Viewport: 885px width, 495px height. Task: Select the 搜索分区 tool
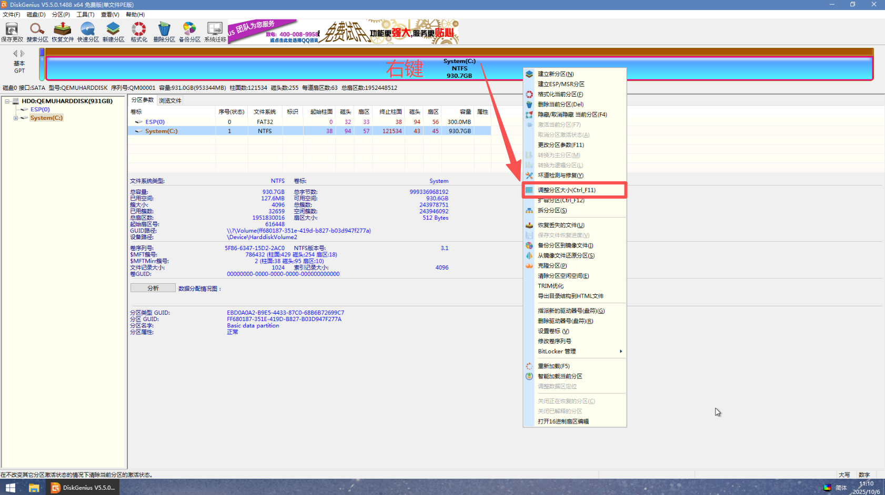36,32
